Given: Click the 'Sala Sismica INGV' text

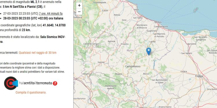Looking at the screenshot, I should (x=53, y=37).
